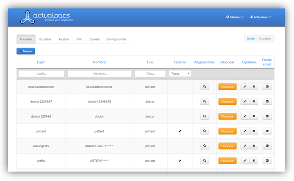The image size is (294, 181).
Task: Send email to artifix
Action: (x=267, y=161)
